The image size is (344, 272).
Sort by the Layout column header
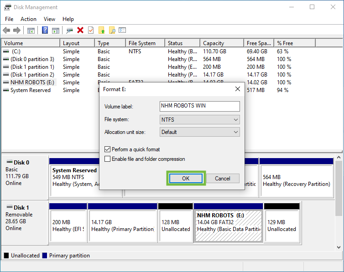point(77,43)
